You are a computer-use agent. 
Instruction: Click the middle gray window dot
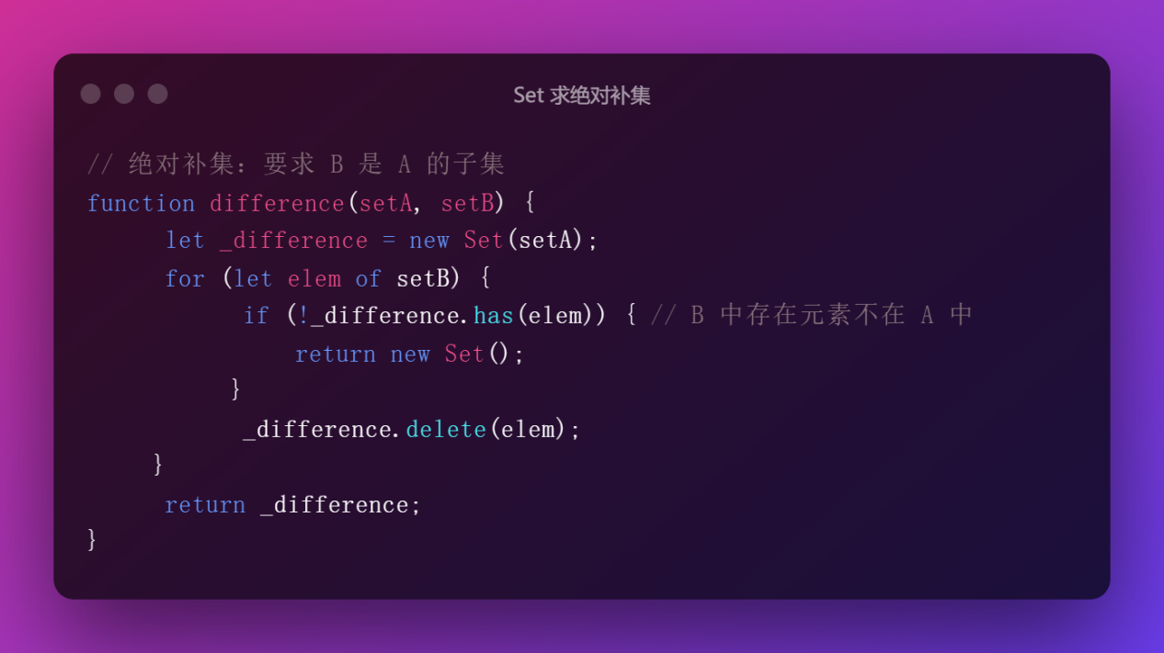tap(124, 94)
